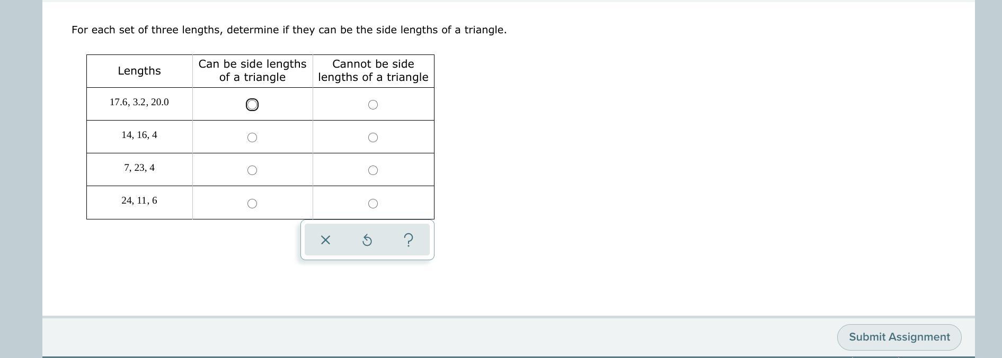
Task: Click the Submit Assignment button
Action: pos(899,337)
